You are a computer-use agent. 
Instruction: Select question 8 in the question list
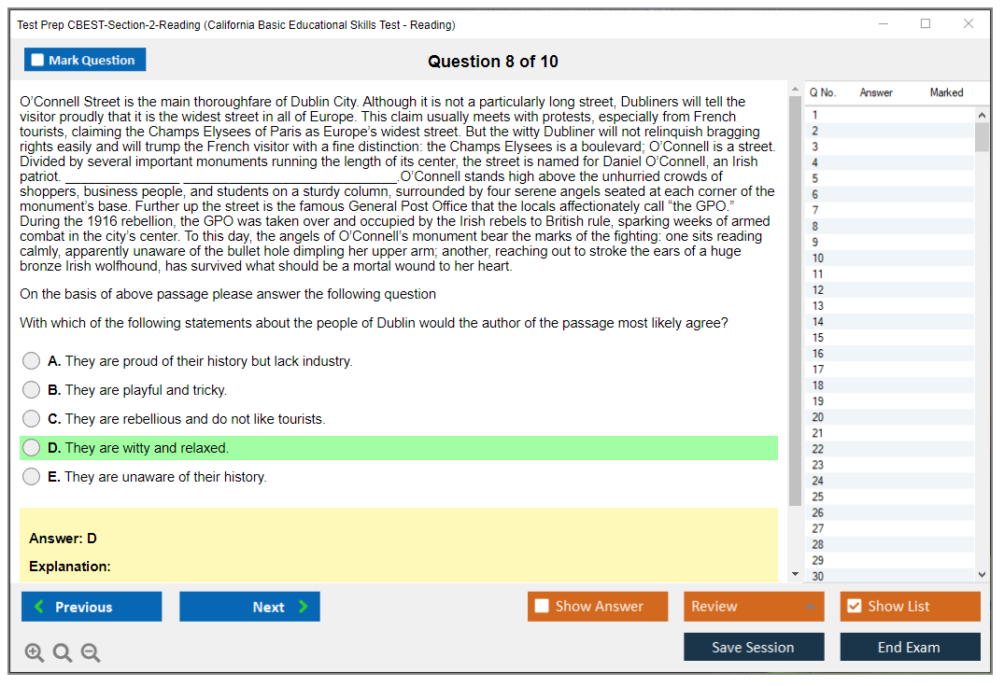(815, 226)
